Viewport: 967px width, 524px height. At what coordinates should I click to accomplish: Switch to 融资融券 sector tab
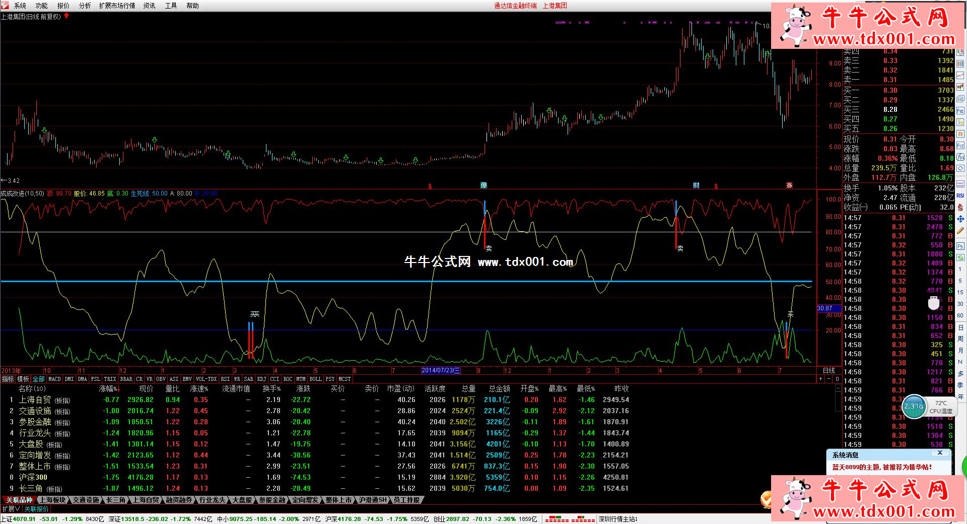tap(179, 500)
